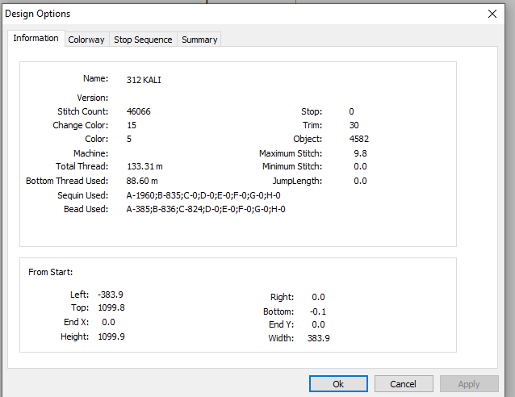Switch to the Summary tab
Screen dimensions: 515x397
[199, 40]
